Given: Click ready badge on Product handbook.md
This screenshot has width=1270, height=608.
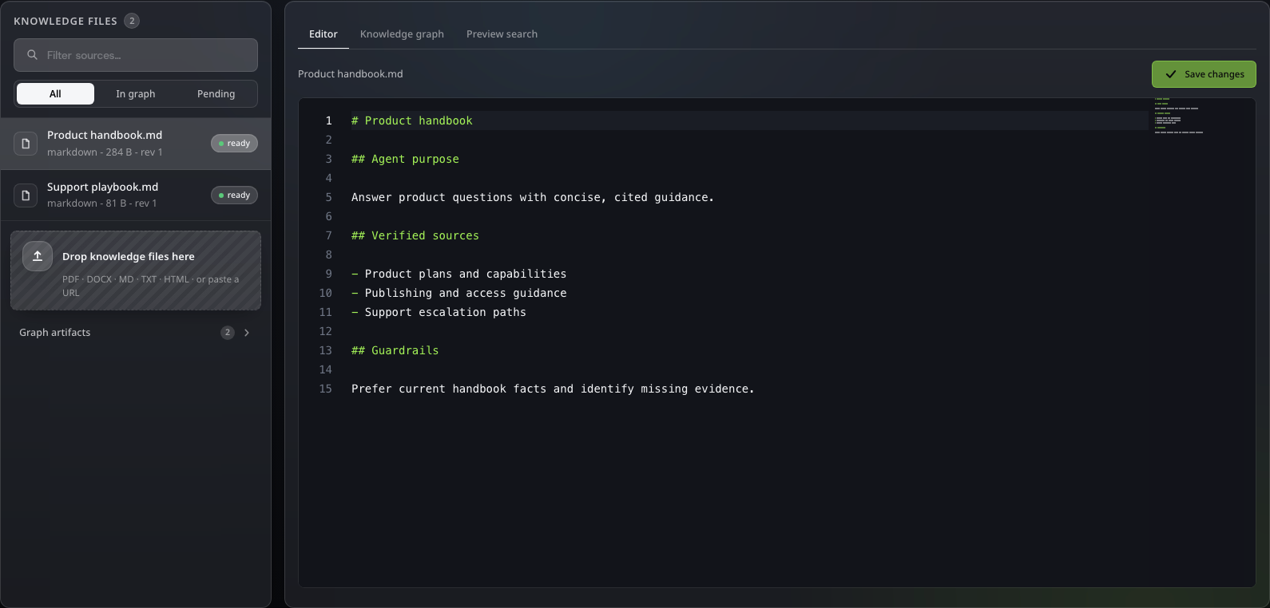Looking at the screenshot, I should point(234,144).
